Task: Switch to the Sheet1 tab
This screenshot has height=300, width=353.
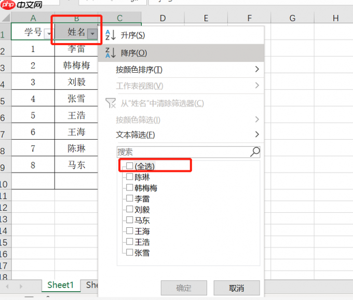Action: point(61,285)
